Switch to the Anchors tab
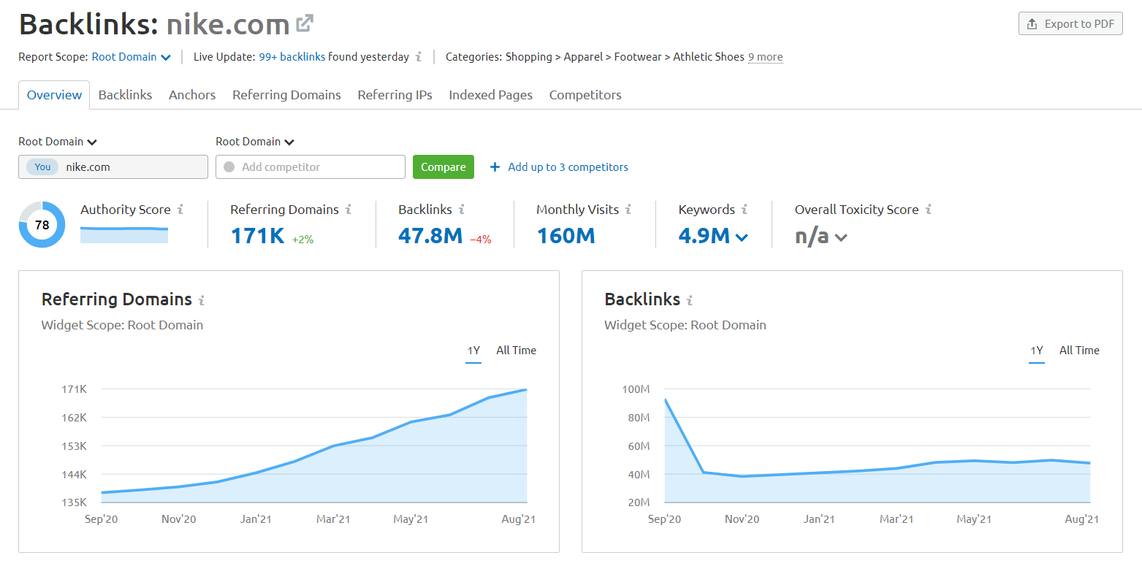 coord(192,95)
